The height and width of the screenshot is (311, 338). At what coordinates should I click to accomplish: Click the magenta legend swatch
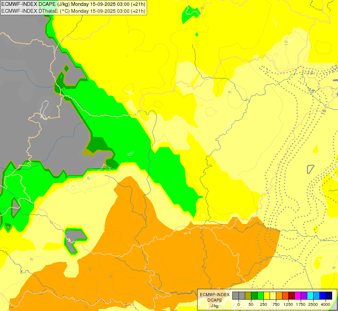(298, 295)
